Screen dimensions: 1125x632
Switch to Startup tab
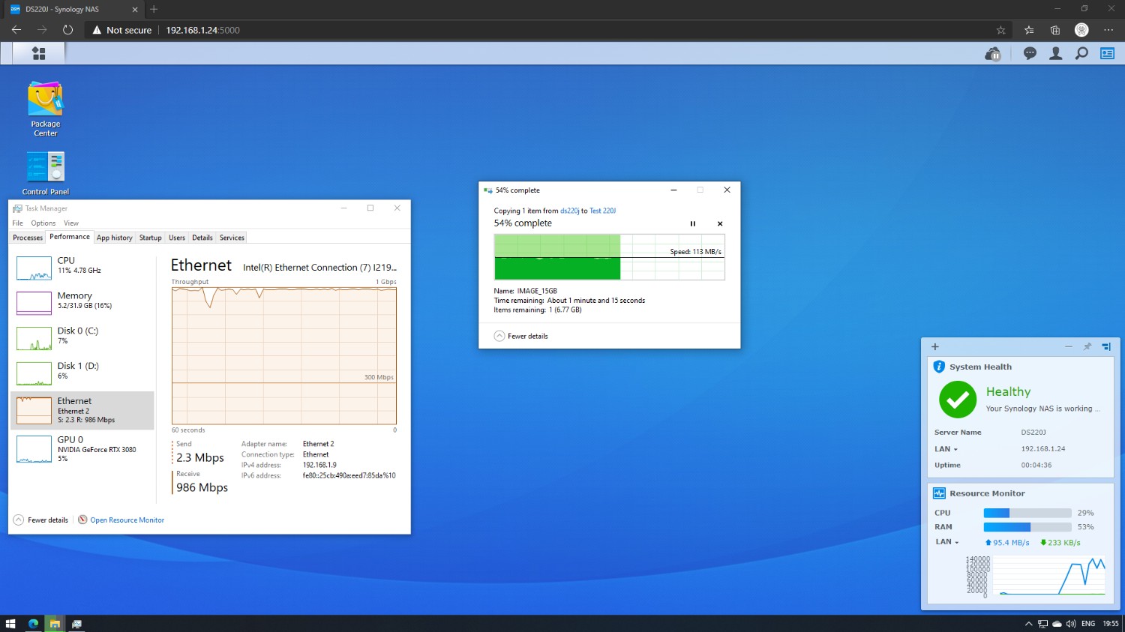coord(151,238)
